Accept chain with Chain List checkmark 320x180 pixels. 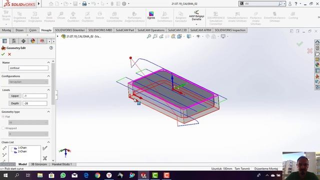(45, 148)
